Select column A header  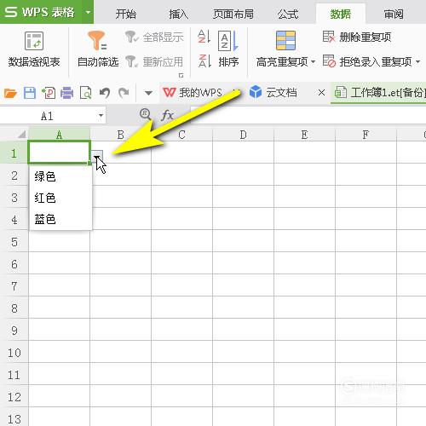point(59,135)
